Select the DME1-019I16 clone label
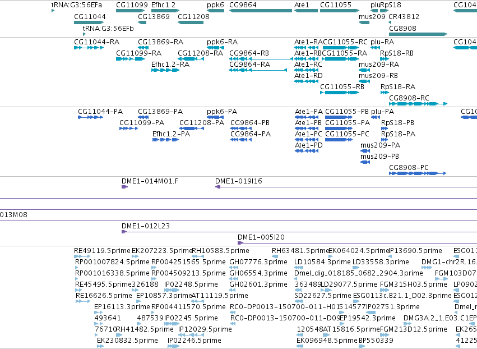The image size is (477, 349). [x=239, y=181]
